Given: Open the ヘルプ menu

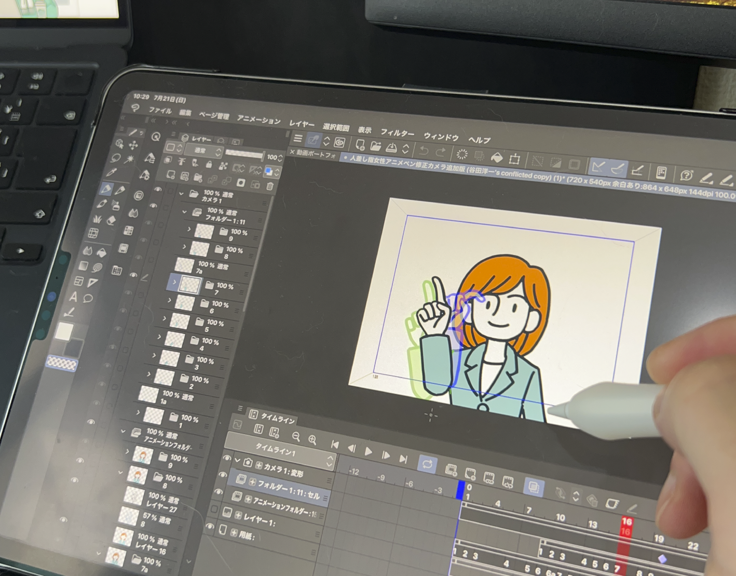Looking at the screenshot, I should [479, 140].
